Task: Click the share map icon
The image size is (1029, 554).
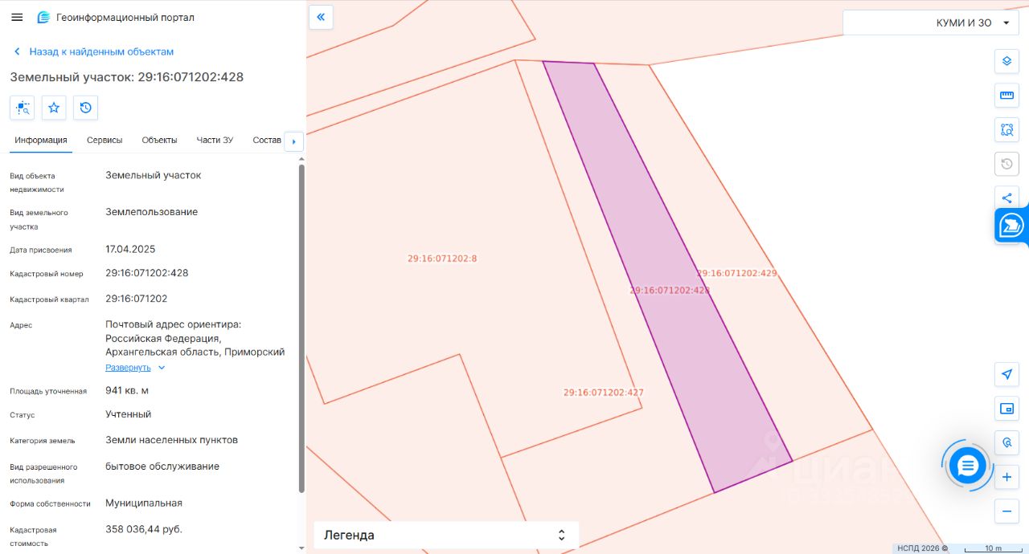Action: click(1006, 198)
